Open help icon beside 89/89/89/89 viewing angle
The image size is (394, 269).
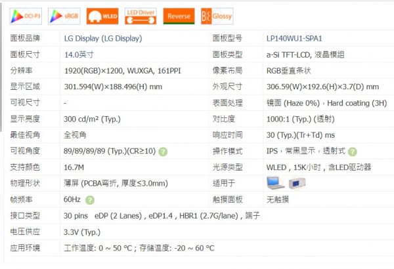click(x=163, y=152)
